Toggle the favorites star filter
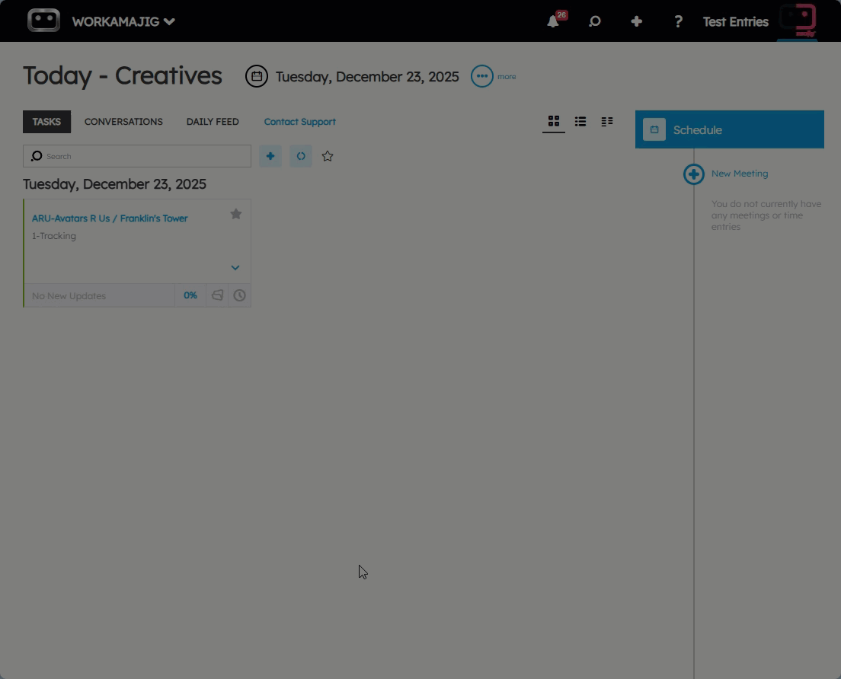Viewport: 841px width, 679px height. pos(328,156)
